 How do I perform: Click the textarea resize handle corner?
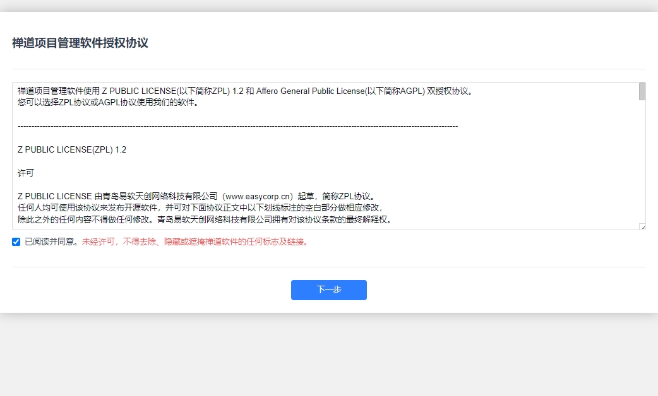(643, 227)
